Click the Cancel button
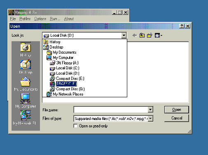Image resolution: width=208 pixels, height=155 pixels. (177, 118)
